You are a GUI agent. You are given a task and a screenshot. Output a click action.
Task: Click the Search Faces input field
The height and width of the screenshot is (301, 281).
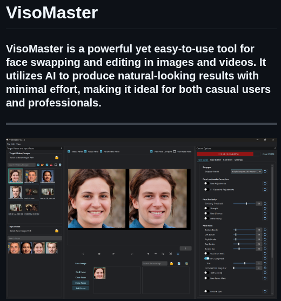pyautogui.click(x=35, y=238)
